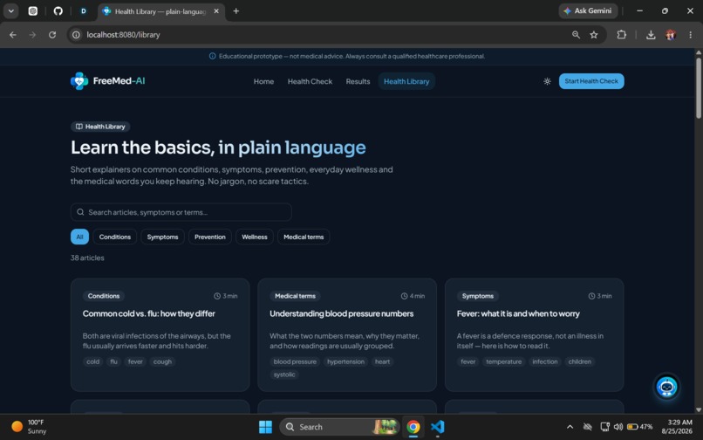
Task: Open the Chrome three-dot menu
Action: [x=691, y=35]
